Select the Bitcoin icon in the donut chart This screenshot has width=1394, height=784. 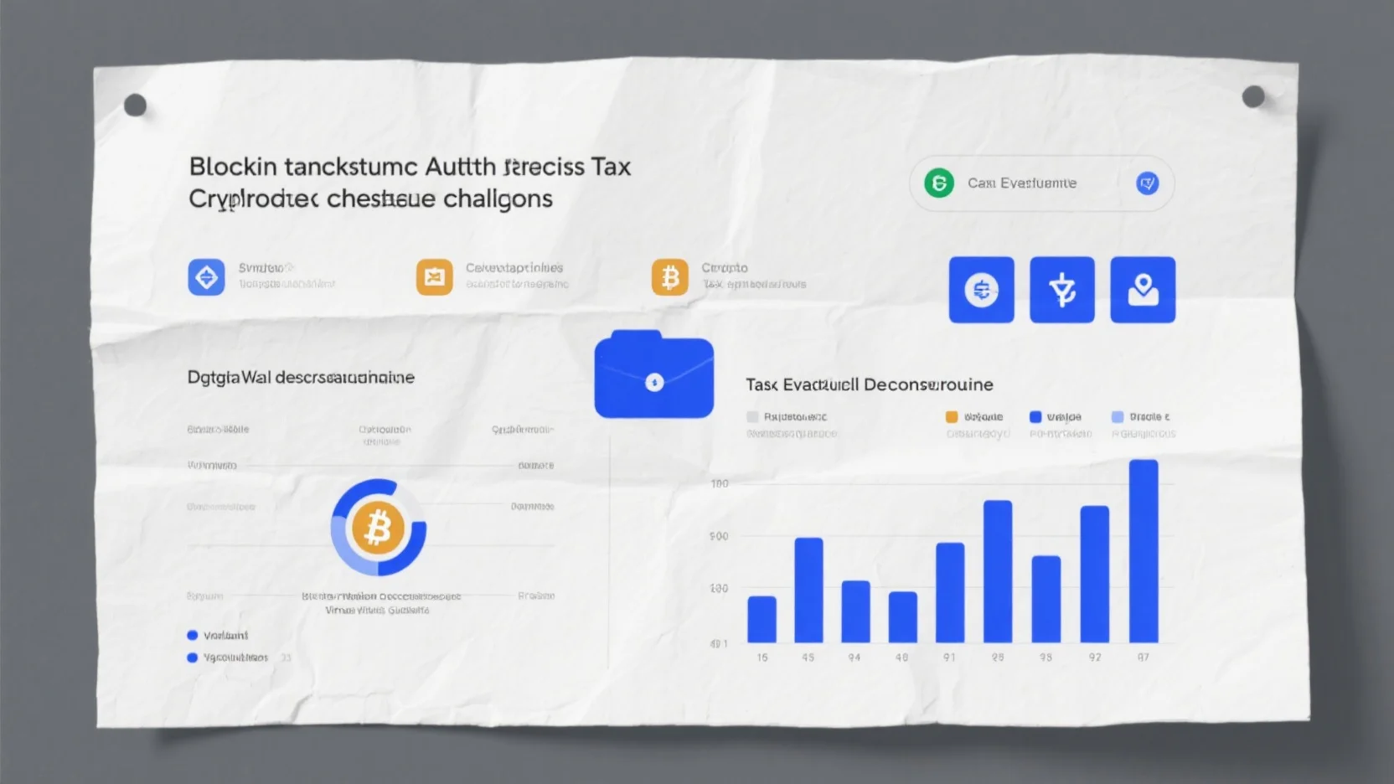coord(379,529)
